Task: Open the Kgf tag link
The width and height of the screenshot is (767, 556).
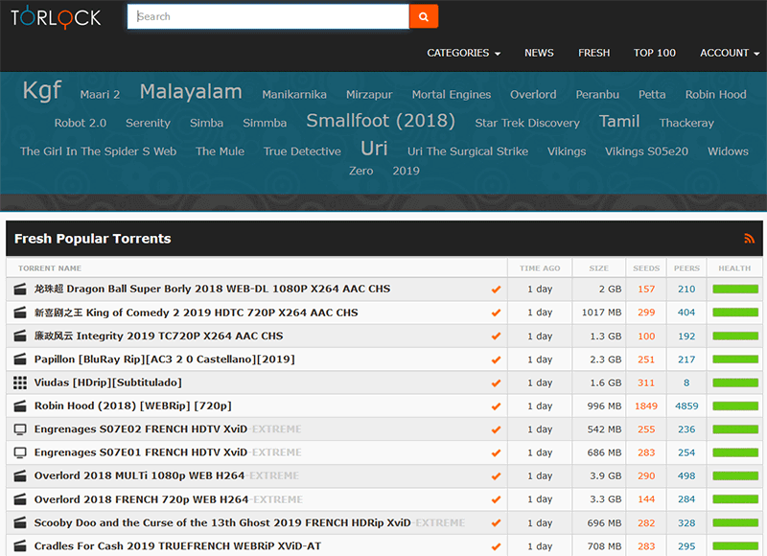Action: coord(42,90)
